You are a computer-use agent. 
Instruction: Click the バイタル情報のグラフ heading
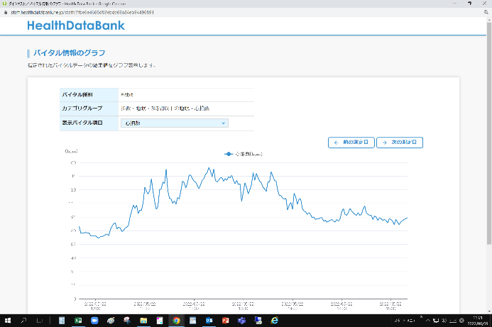pyautogui.click(x=70, y=53)
